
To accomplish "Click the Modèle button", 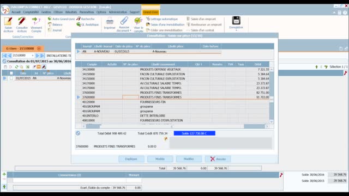I will [160, 159].
